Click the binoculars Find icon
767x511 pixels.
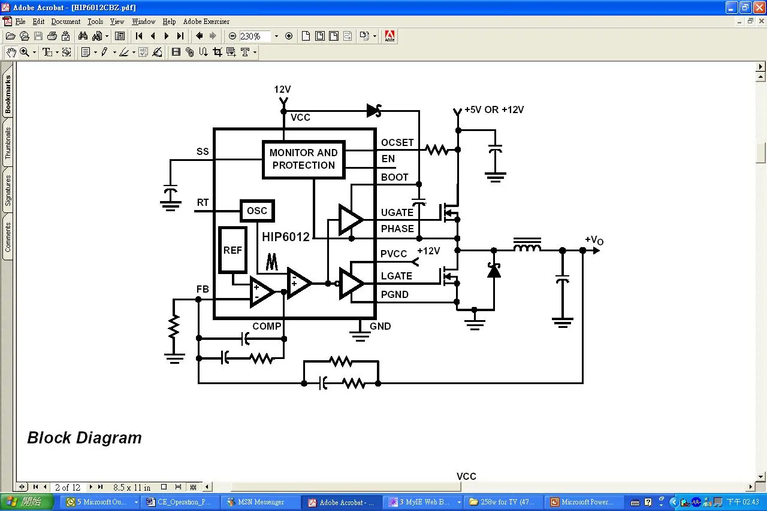click(x=83, y=36)
